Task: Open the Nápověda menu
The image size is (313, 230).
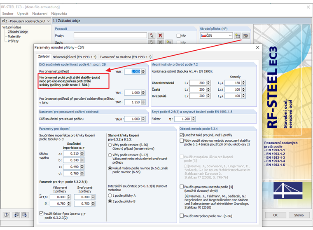Action: pos(59,14)
